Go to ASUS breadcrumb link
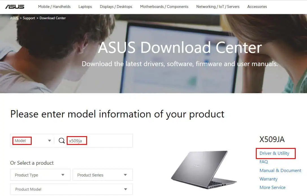 coord(14,18)
